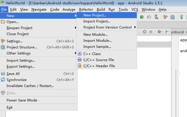Open the Analyze menu
Screen dimensions: 187x117
(x=69, y=10)
